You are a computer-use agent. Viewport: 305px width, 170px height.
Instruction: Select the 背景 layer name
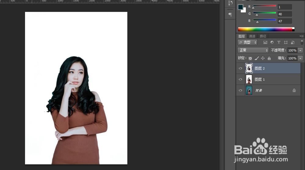click(x=259, y=90)
